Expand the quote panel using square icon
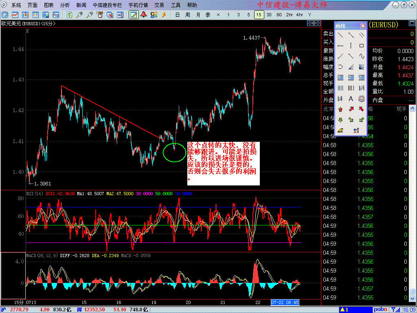Viewport: 417px width, 313px height. click(x=412, y=24)
